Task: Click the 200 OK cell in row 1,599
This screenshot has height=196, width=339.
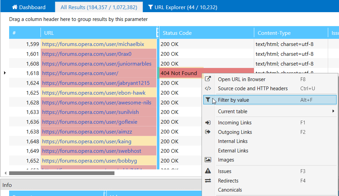Action: coord(206,44)
